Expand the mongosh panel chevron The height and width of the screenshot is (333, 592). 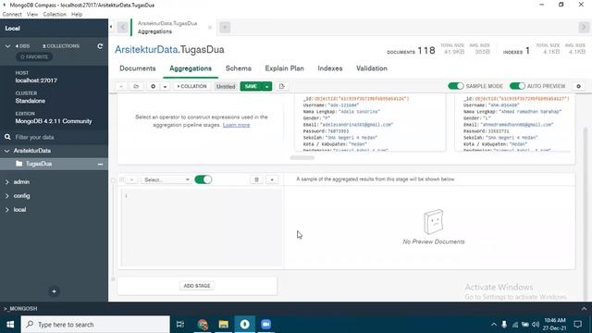(584, 308)
